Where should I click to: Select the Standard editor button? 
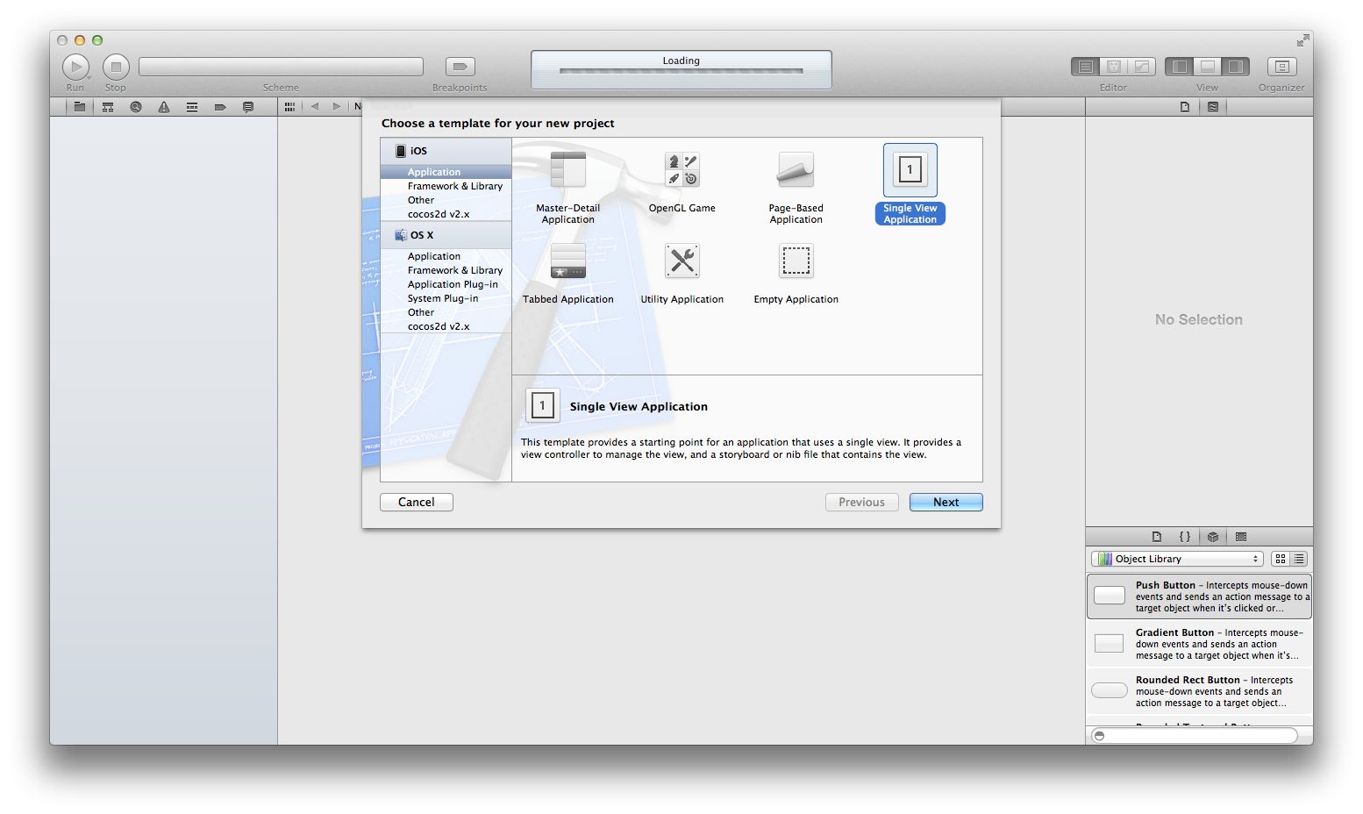pyautogui.click(x=1085, y=67)
